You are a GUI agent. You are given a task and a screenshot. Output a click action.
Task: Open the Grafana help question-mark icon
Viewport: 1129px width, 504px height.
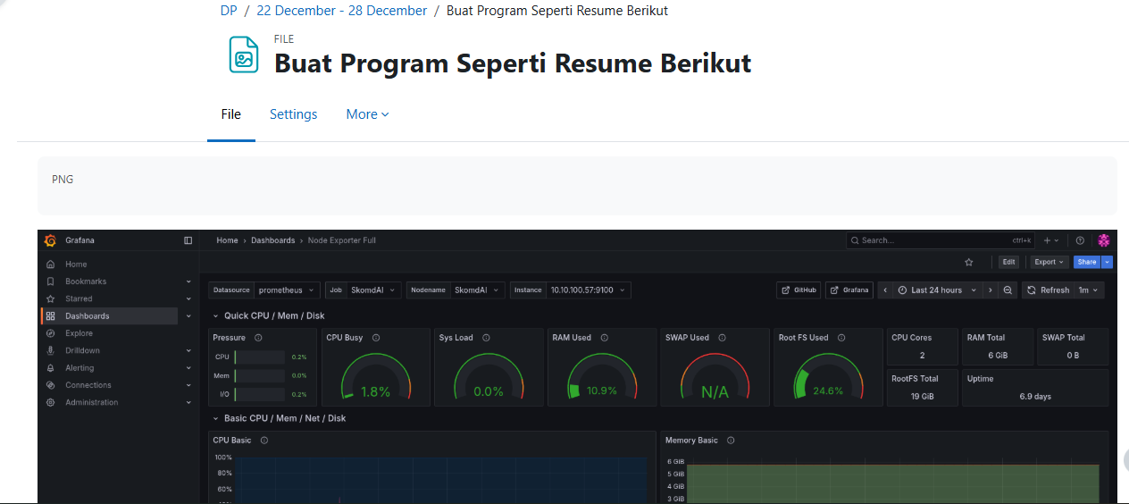(x=1080, y=240)
